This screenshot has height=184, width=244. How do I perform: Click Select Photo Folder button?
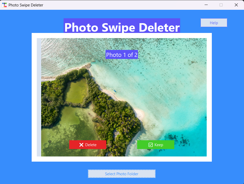click(x=122, y=174)
